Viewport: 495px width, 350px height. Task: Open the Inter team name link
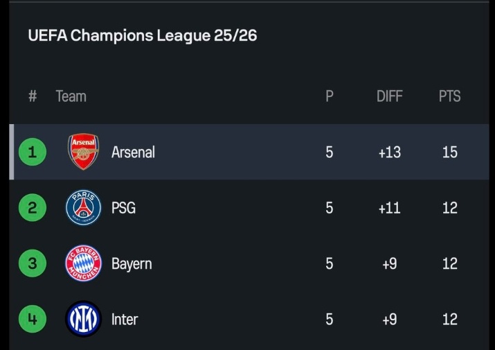pyautogui.click(x=125, y=320)
